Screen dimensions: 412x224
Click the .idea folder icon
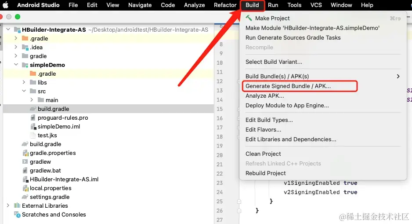point(25,48)
